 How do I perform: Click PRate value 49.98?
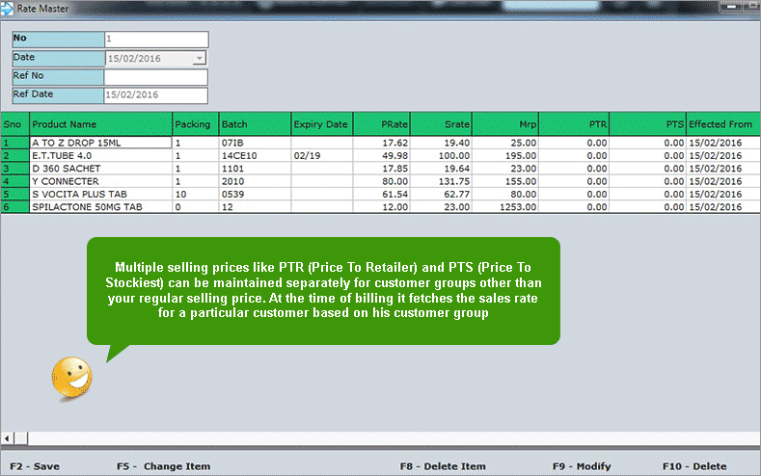coord(382,155)
